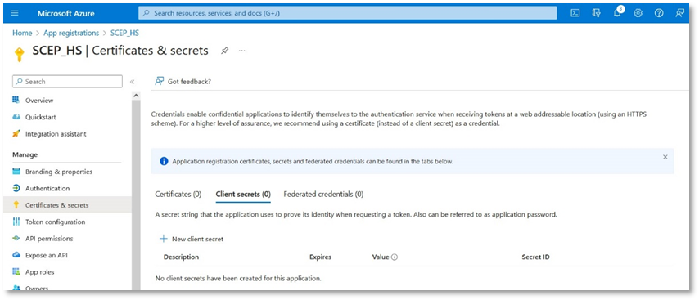Click the sidebar scrollbar up arrow
The image size is (699, 300).
coord(137,96)
